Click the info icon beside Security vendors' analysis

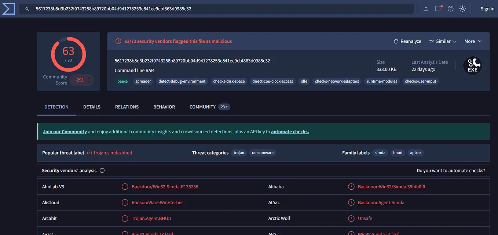click(x=102, y=170)
